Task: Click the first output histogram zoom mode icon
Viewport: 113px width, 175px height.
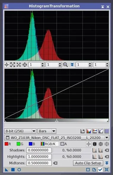Action: (x=7, y=65)
